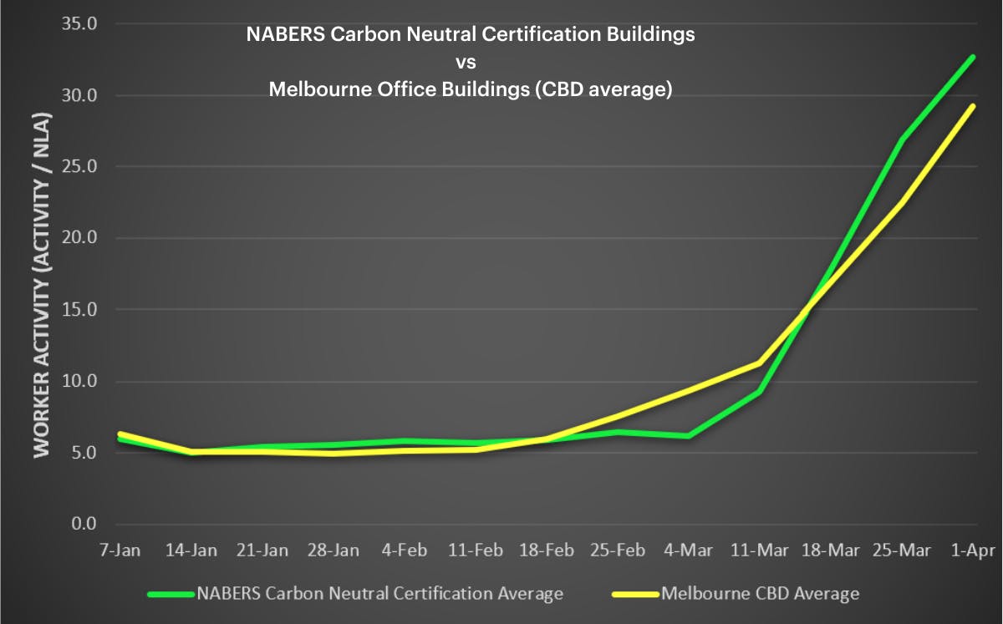
Task: Click the 15.0 y-axis value
Action: tap(80, 310)
